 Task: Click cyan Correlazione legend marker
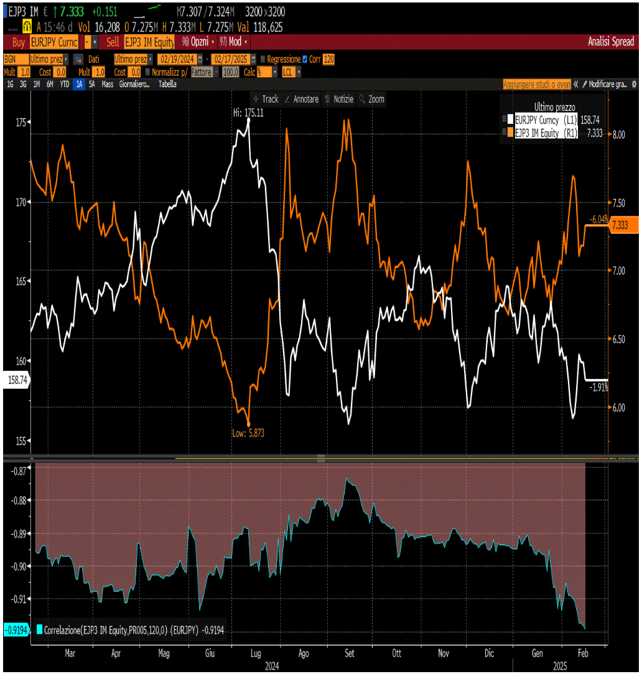(40, 630)
